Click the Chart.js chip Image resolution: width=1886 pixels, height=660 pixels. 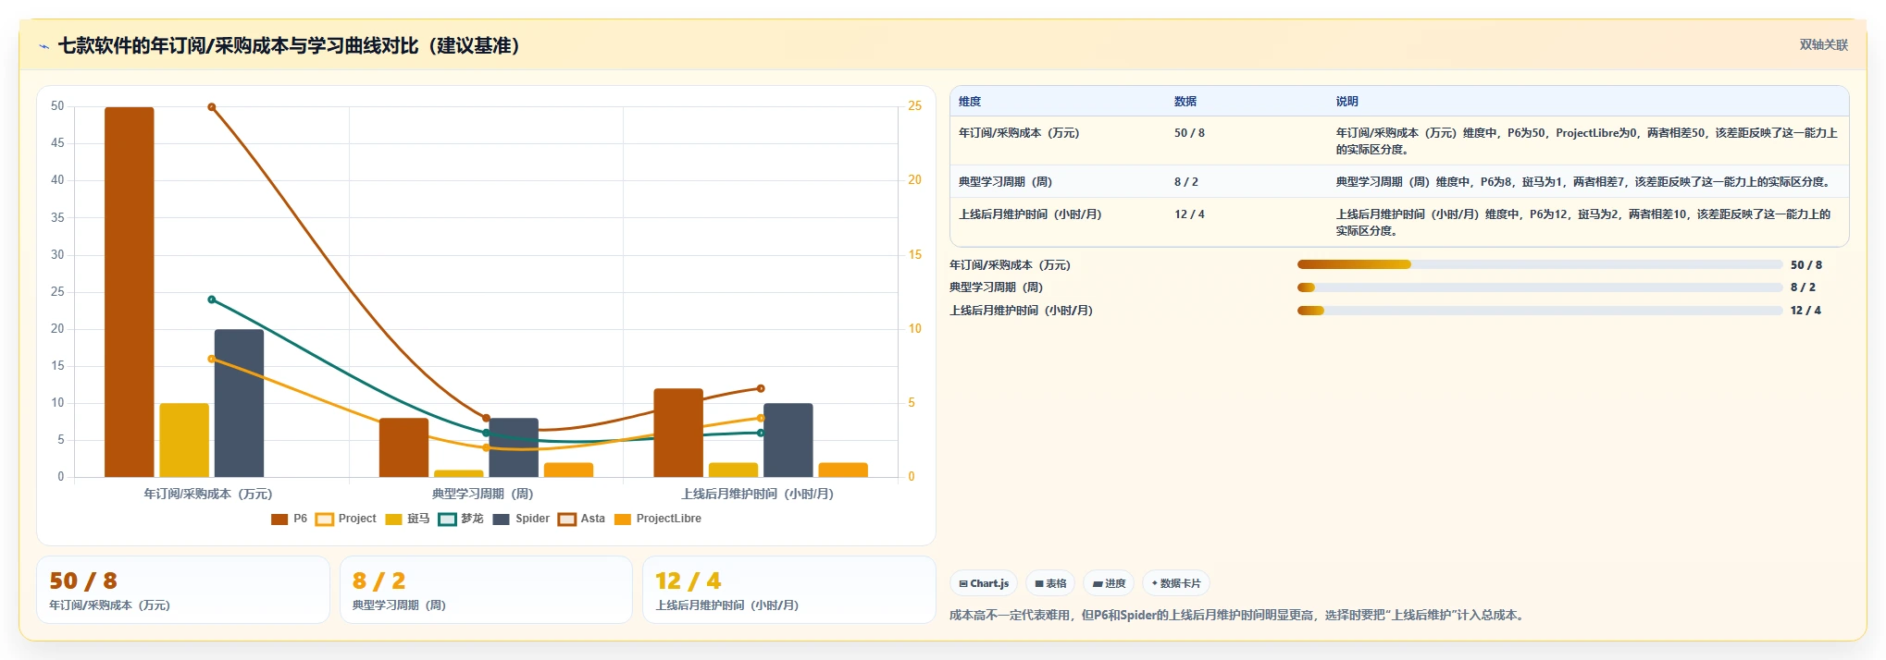point(984,583)
